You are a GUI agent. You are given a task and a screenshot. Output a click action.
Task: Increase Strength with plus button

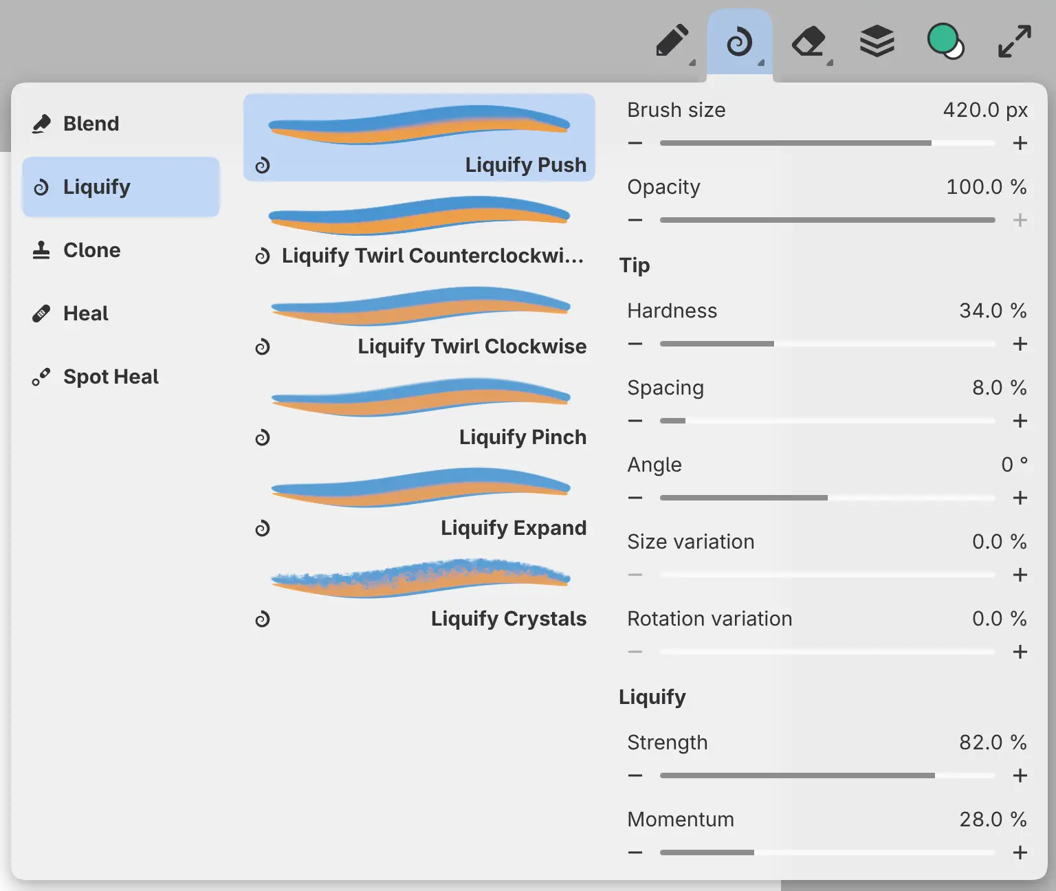click(1020, 775)
